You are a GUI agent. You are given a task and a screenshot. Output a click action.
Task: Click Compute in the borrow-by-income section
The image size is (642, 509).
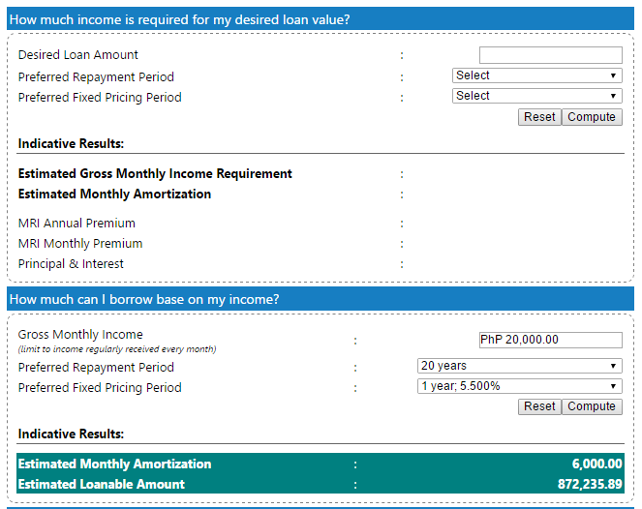[592, 406]
